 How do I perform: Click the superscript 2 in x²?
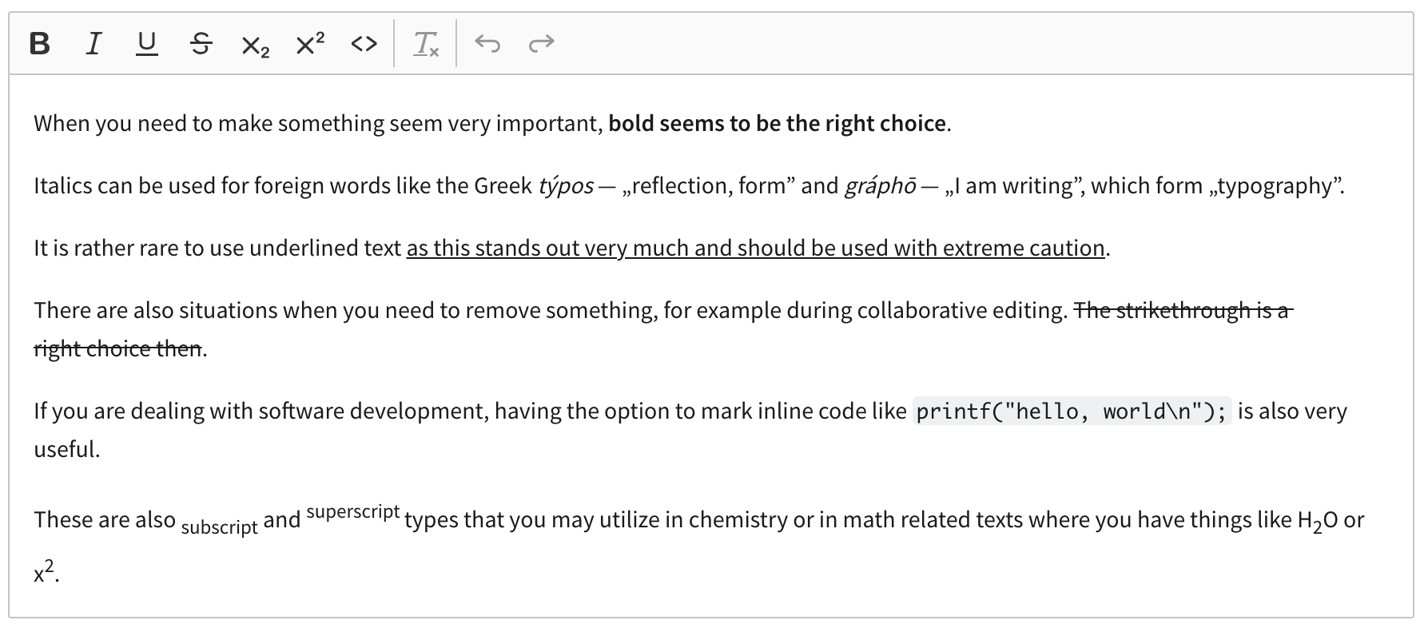[x=50, y=565]
